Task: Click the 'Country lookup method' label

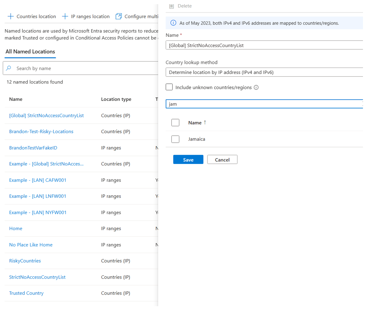Action: pos(192,62)
